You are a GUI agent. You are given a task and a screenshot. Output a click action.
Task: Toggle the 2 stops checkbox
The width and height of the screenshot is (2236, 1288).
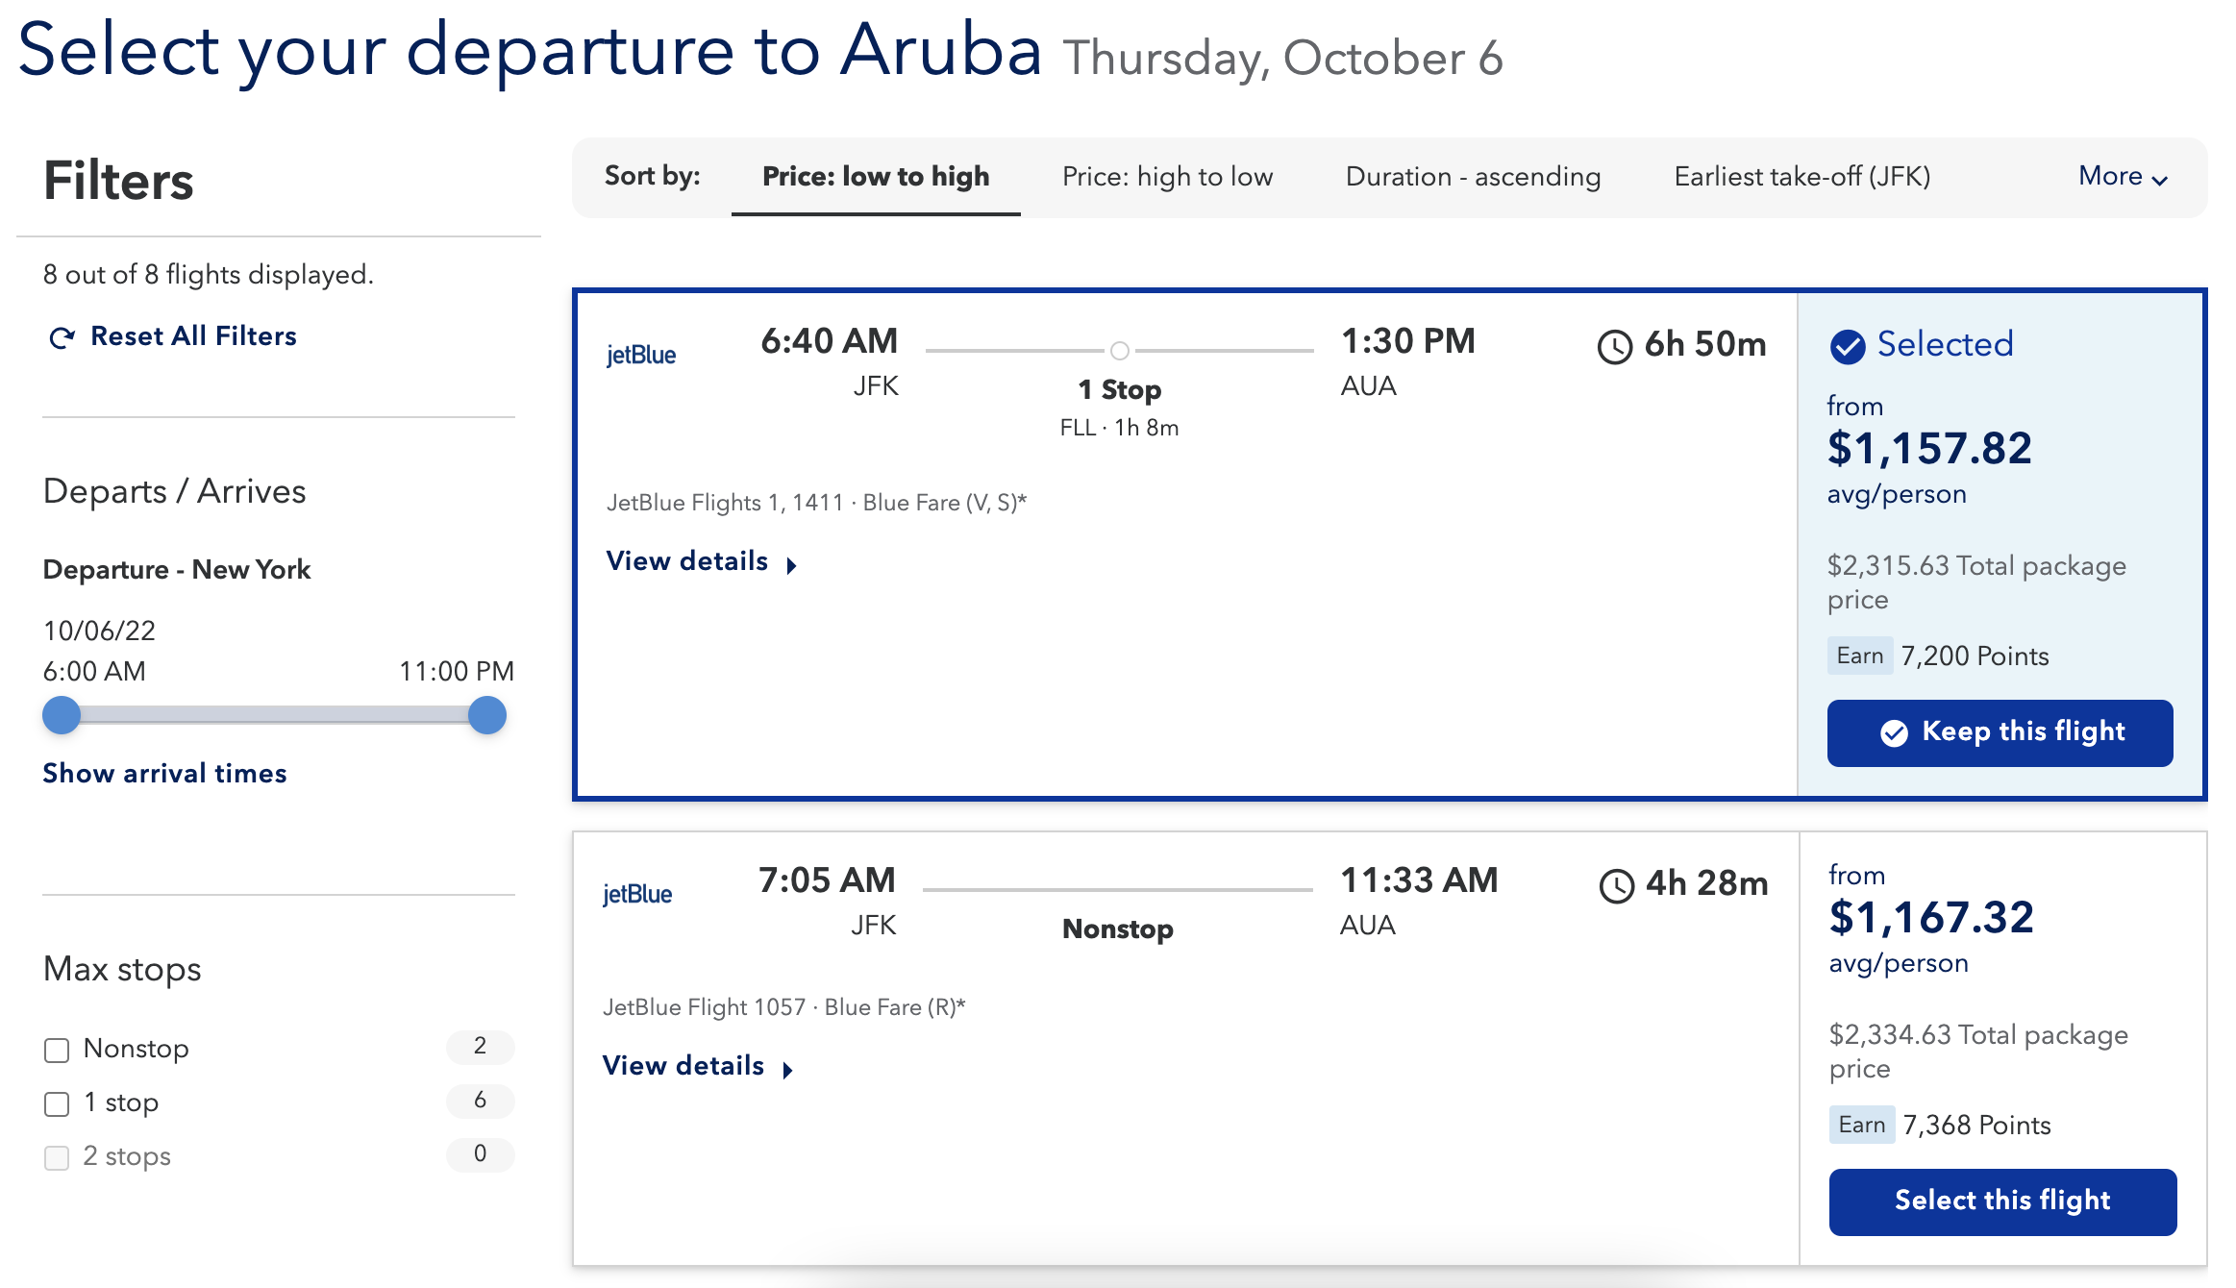(57, 1157)
